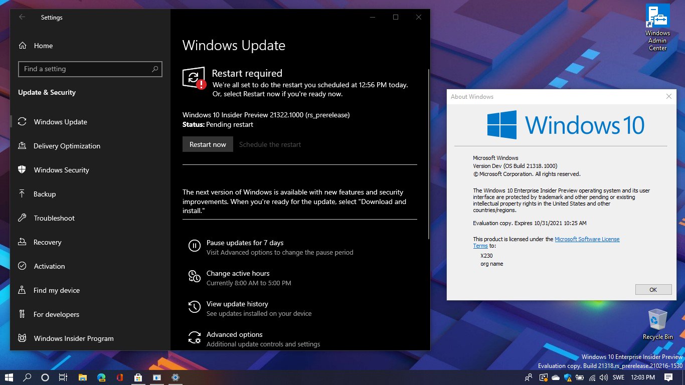Image resolution: width=685 pixels, height=385 pixels.
Task: Click 'Schedule the restart' link
Action: click(x=270, y=144)
